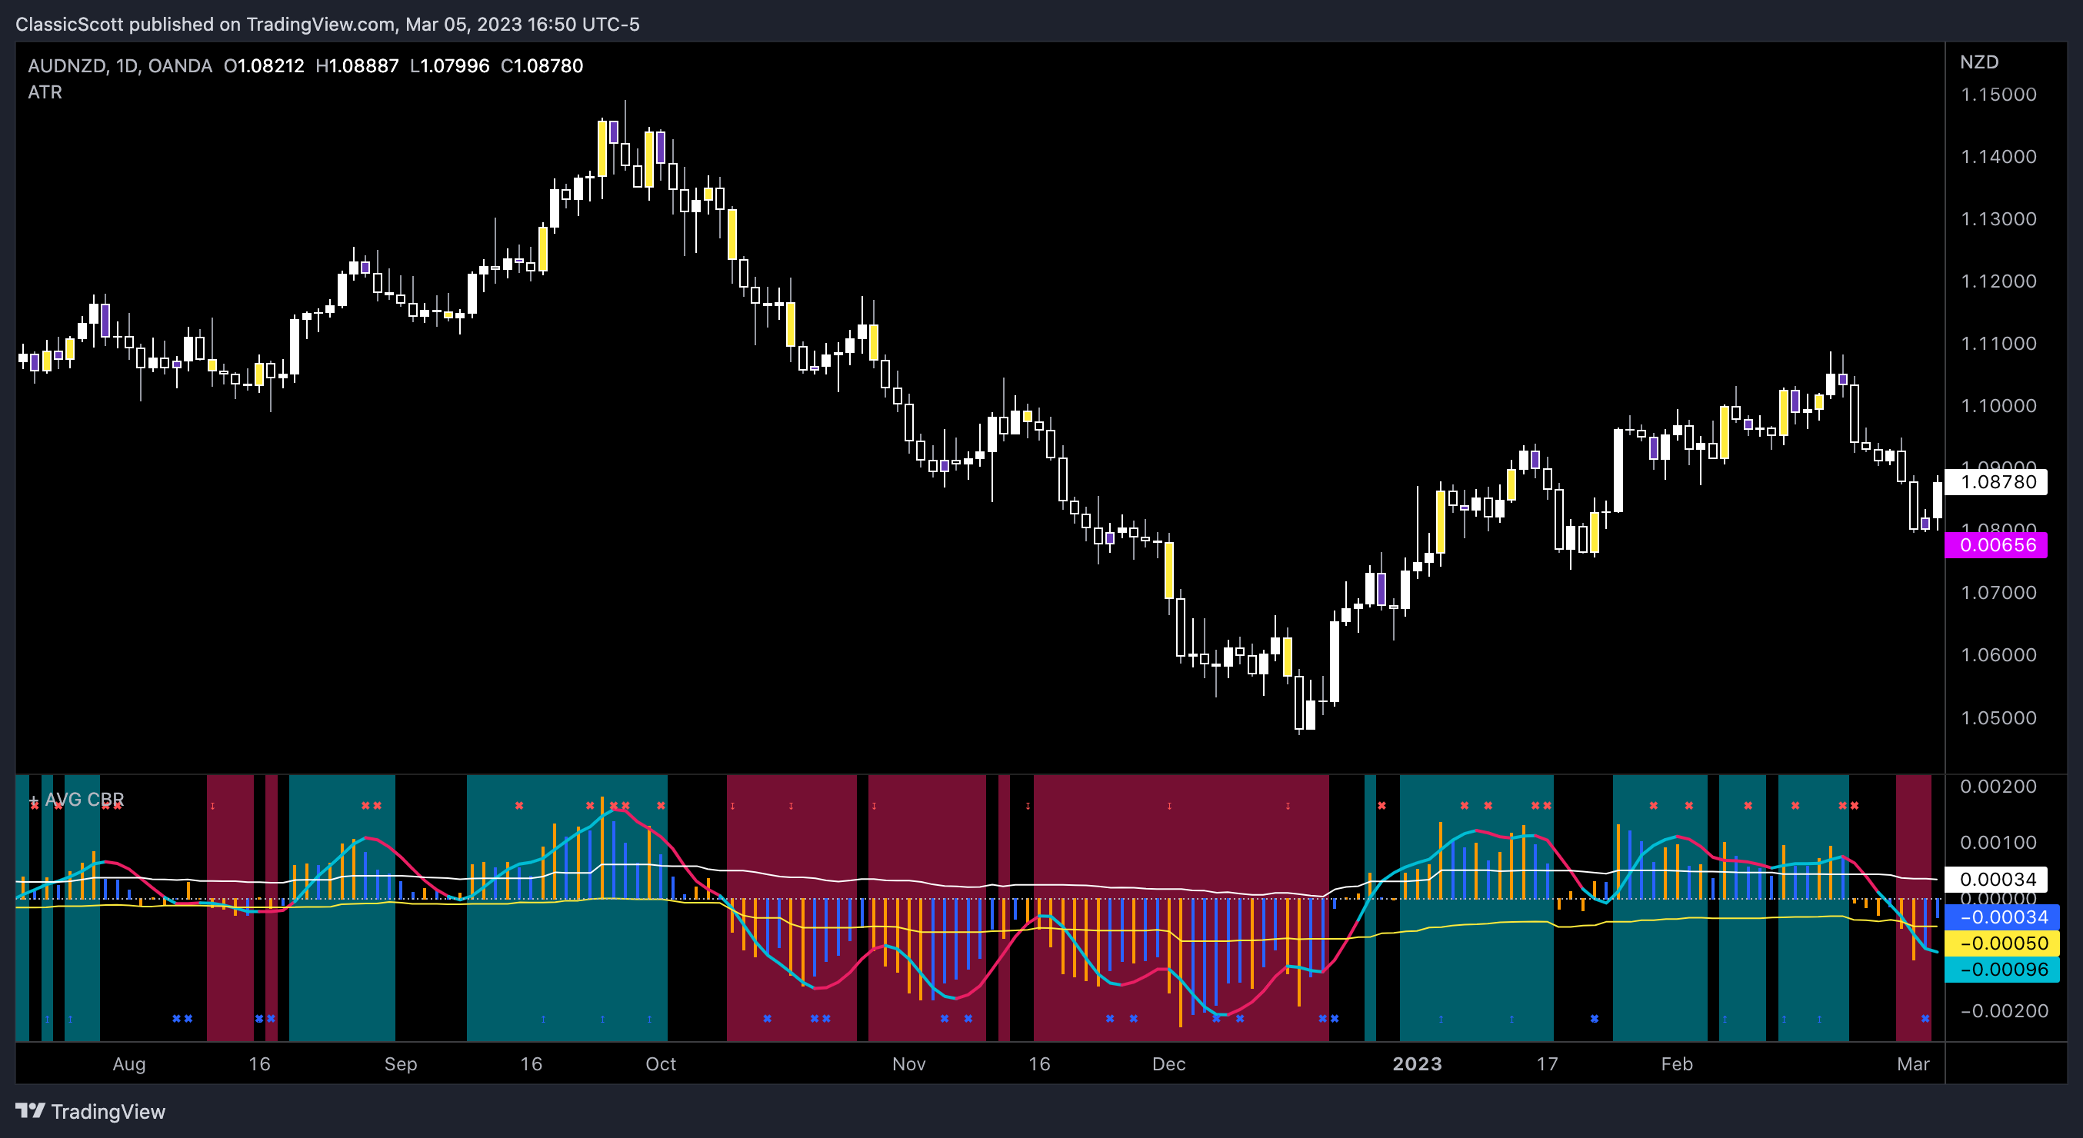Viewport: 2083px width, 1138px height.
Task: Click the TradingView logo icon
Action: pos(31,1110)
